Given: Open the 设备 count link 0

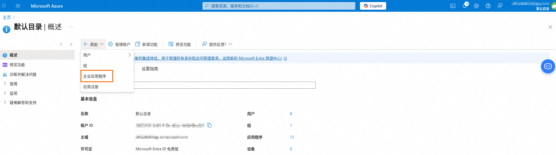Looking at the screenshot, I should (x=291, y=149).
